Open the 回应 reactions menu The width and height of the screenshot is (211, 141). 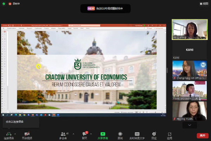coord(154,136)
